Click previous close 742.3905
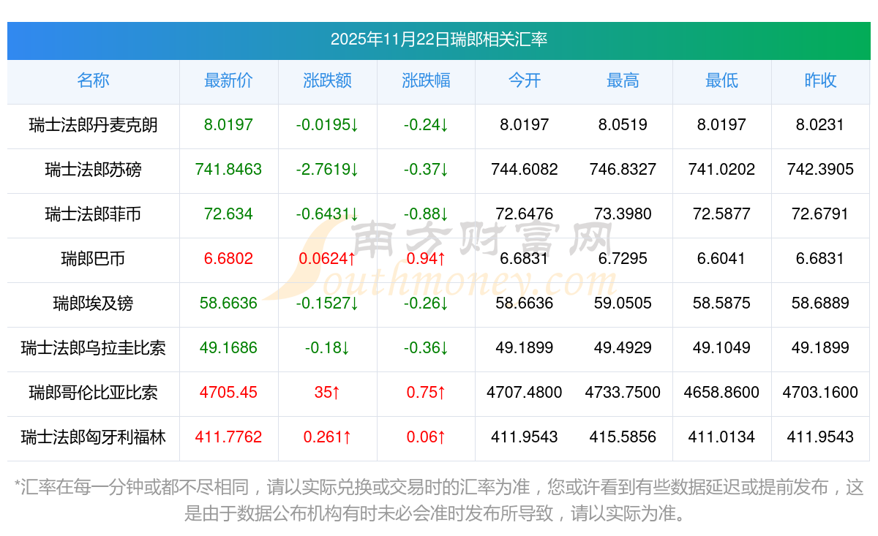The width and height of the screenshot is (878, 536). pos(820,170)
